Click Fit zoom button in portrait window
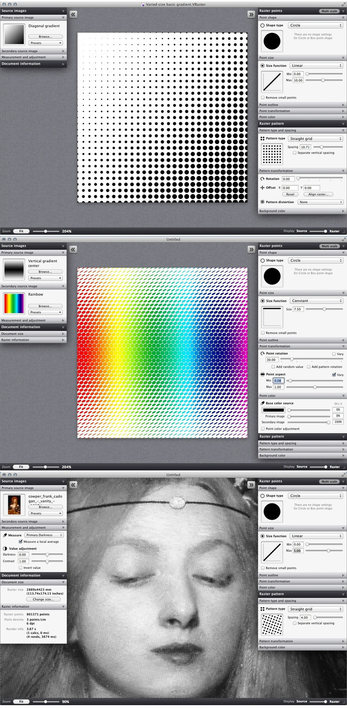The image size is (347, 710). pos(21,702)
